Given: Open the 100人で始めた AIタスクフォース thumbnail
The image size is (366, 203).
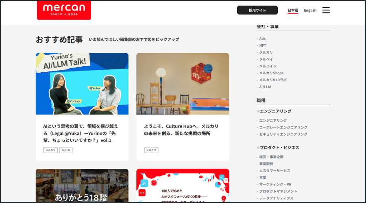Looking at the screenshot, I should [183, 186].
